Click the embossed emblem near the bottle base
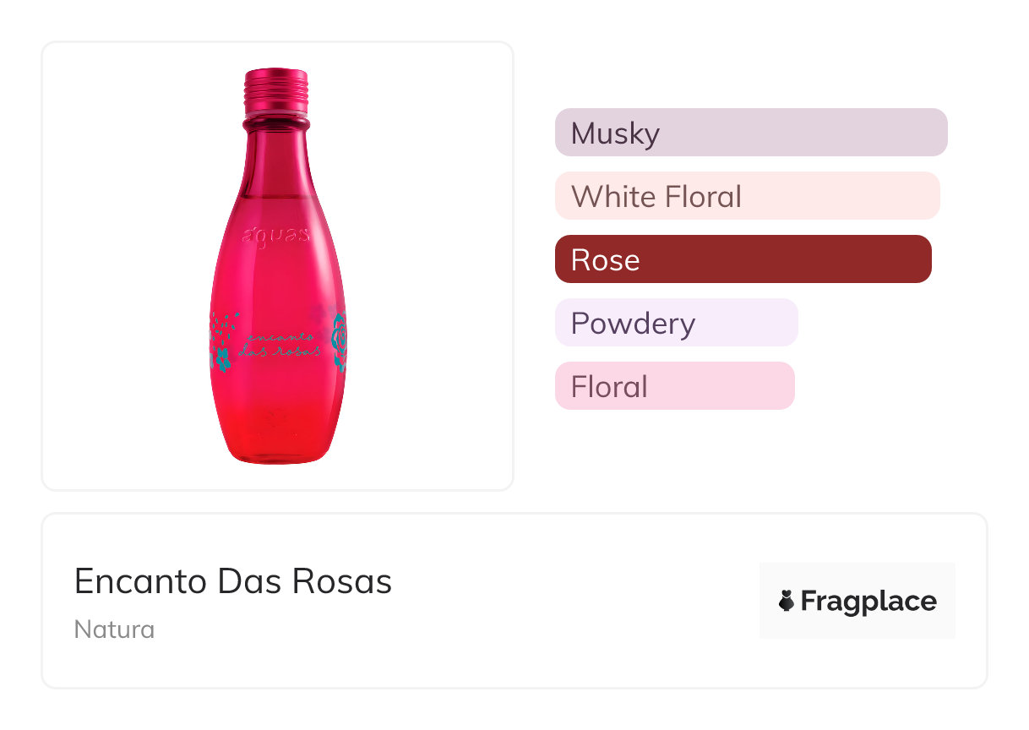 [276, 416]
